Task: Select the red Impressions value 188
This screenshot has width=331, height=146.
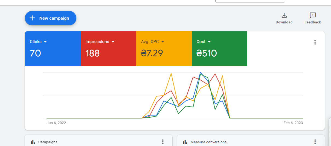Action: pyautogui.click(x=92, y=53)
